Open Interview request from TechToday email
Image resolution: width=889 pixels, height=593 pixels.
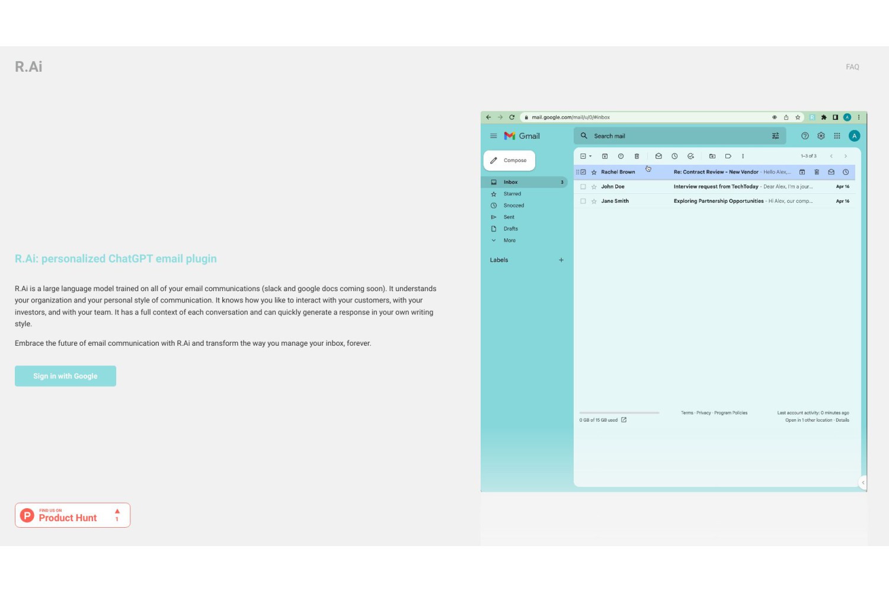tap(714, 187)
